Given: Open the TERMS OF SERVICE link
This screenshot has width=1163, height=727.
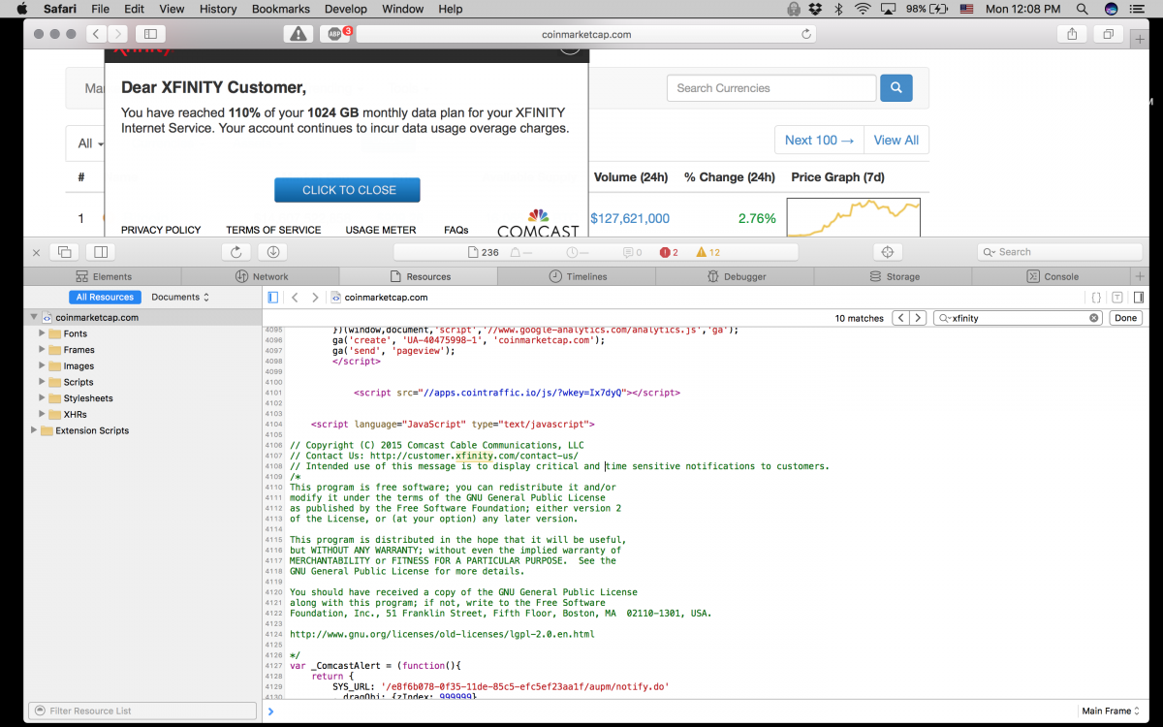Looking at the screenshot, I should [273, 230].
